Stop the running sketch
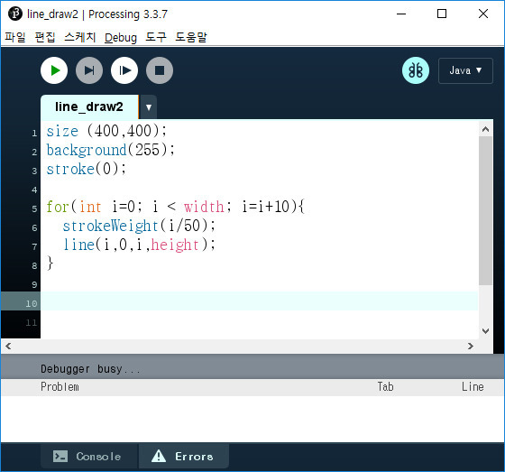Viewport: 505px width, 472px height. pyautogui.click(x=160, y=70)
